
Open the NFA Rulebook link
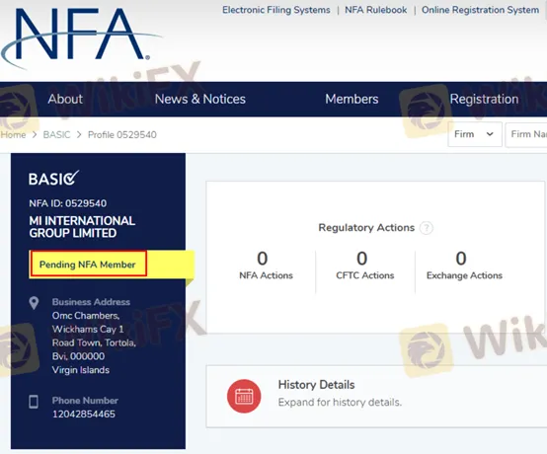(376, 10)
